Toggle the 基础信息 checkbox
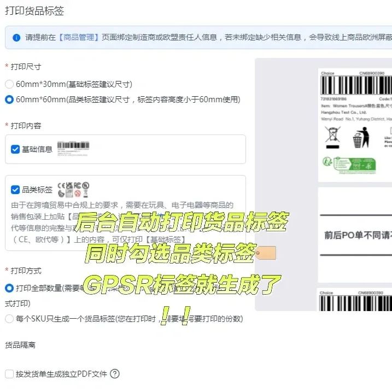Viewport: 392px width, 392px height. pyautogui.click(x=15, y=149)
